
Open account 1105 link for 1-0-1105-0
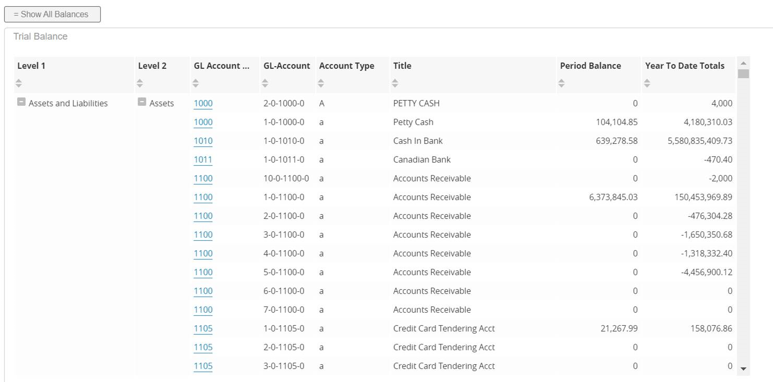point(203,328)
